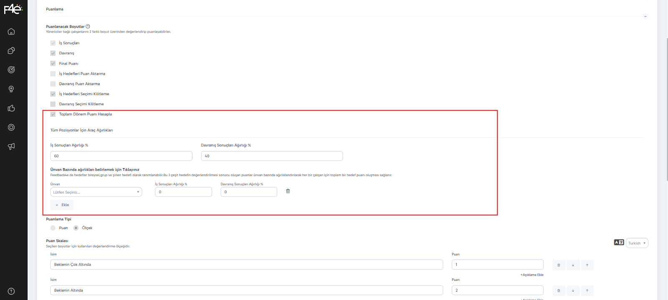Viewport: 668px width, 300px height.
Task: Open the home icon in the sidebar
Action: click(11, 32)
